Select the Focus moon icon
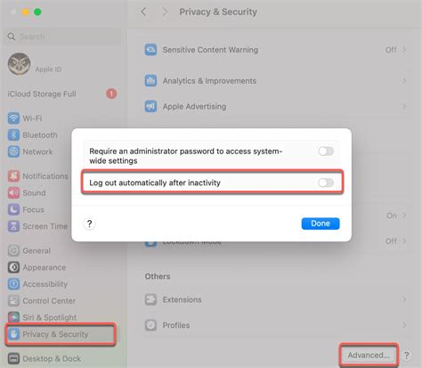 (x=13, y=209)
